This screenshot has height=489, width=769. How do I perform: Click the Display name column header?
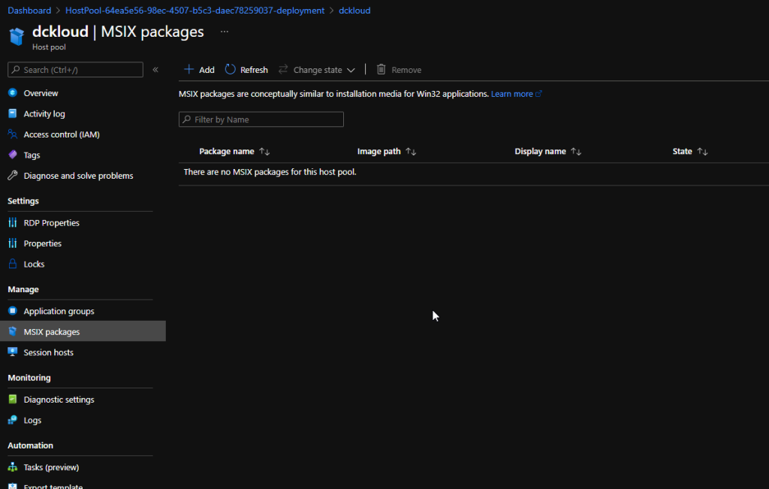coord(540,152)
